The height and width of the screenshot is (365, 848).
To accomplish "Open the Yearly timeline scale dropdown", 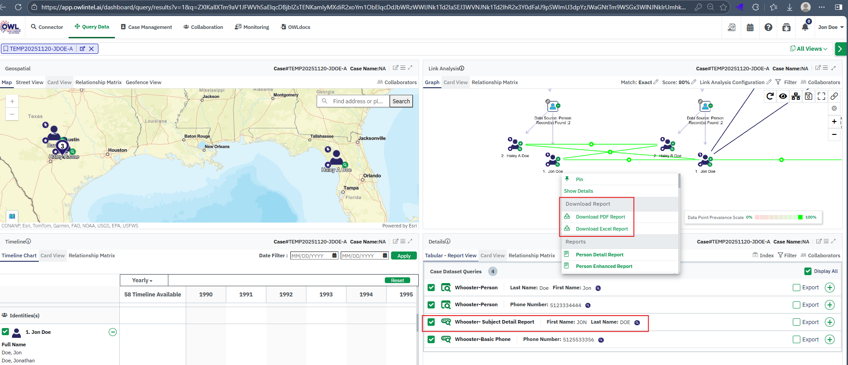I will (143, 280).
